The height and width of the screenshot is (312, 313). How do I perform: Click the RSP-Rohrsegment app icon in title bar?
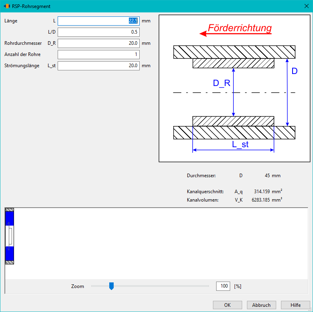click(7, 6)
